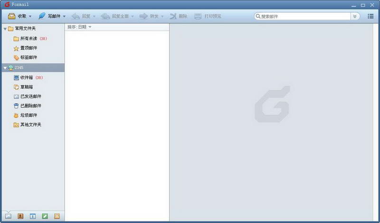Switch to Mail view icon at bottom
The width and height of the screenshot is (380, 223).
pos(8,216)
